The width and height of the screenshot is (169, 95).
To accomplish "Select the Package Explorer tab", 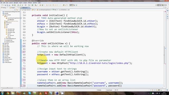I will (4, 8).
